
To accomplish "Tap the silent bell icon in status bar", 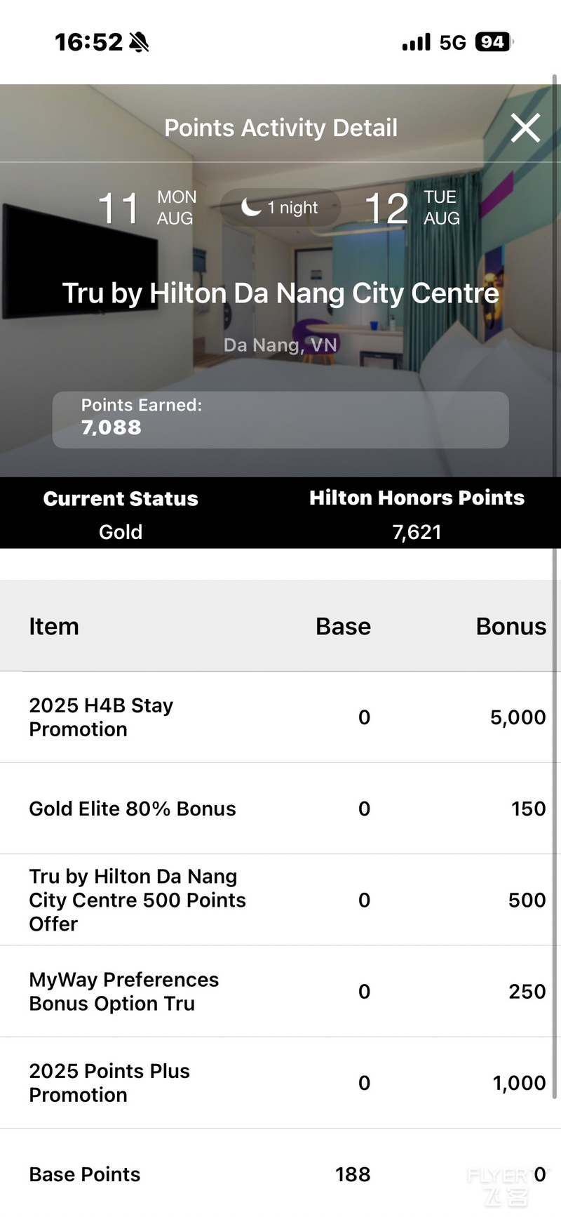I will (139, 43).
